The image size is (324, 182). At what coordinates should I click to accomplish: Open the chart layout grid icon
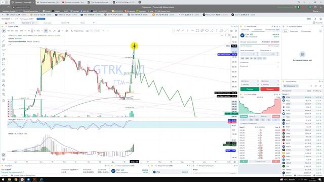coord(88,31)
